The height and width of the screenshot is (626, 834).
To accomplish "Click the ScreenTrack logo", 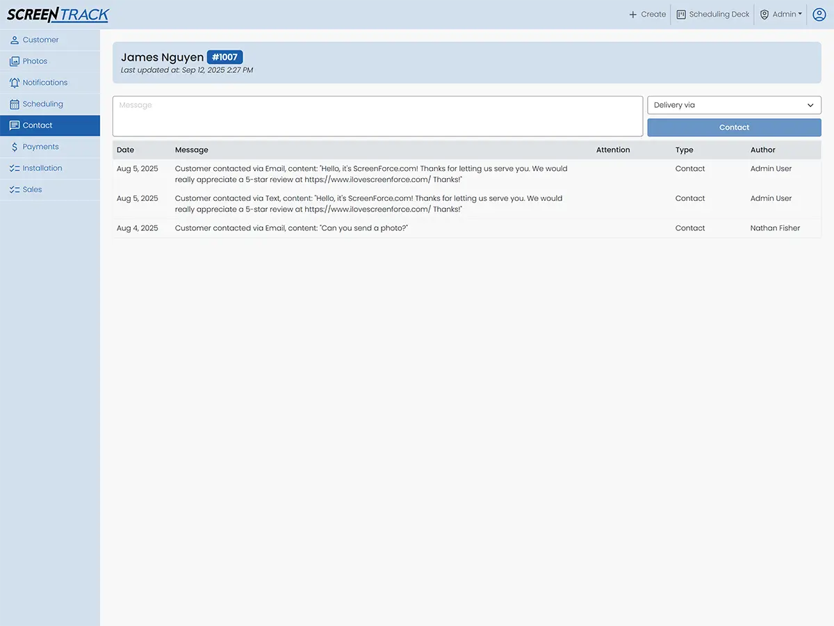I will pyautogui.click(x=58, y=15).
